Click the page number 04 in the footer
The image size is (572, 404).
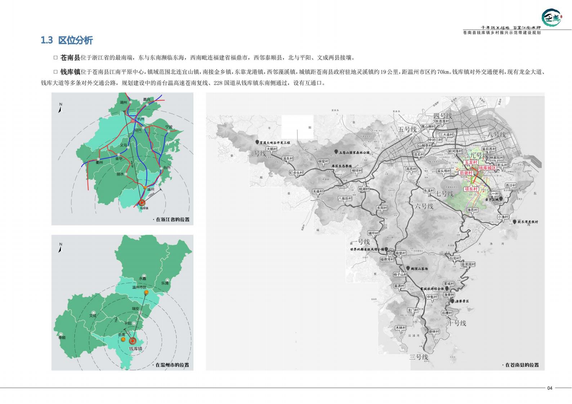click(550, 388)
